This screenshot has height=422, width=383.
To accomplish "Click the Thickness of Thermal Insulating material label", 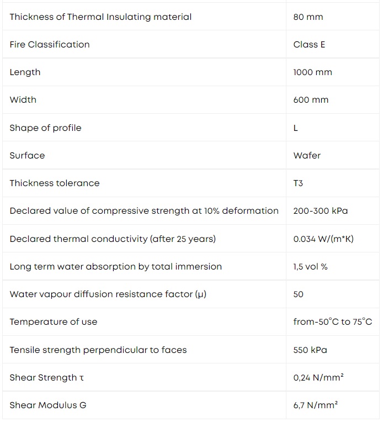I will pos(100,17).
